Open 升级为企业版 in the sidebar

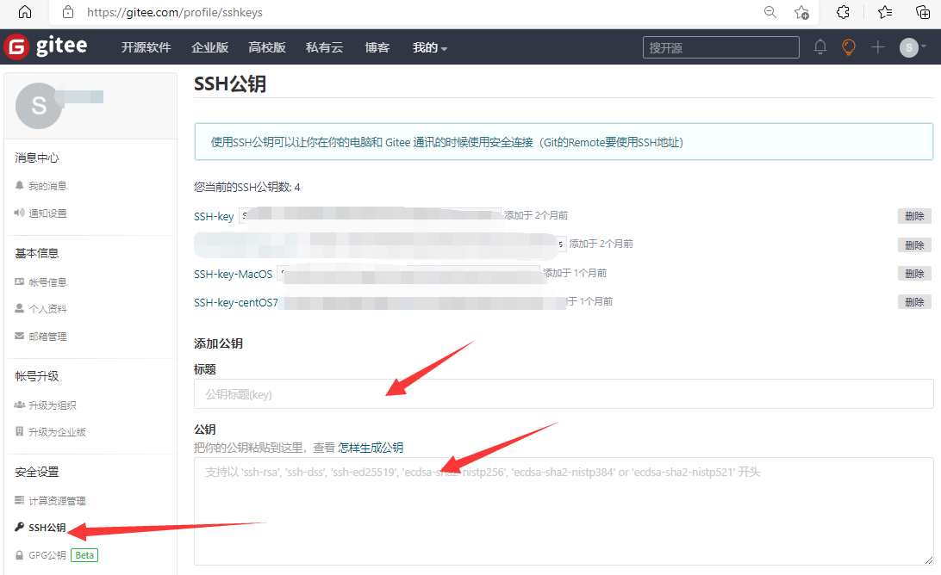click(56, 431)
